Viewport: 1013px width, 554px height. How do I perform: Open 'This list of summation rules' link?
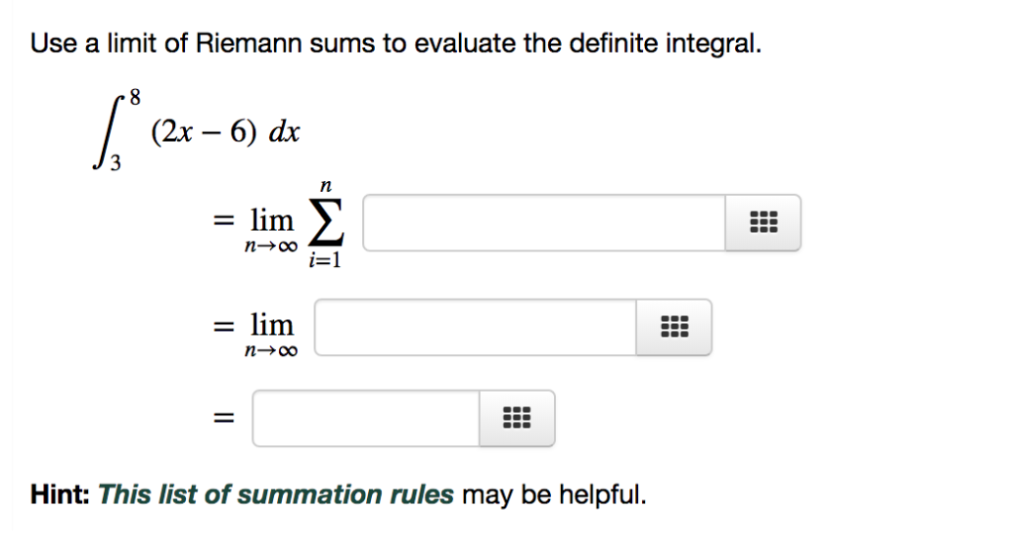coord(276,495)
